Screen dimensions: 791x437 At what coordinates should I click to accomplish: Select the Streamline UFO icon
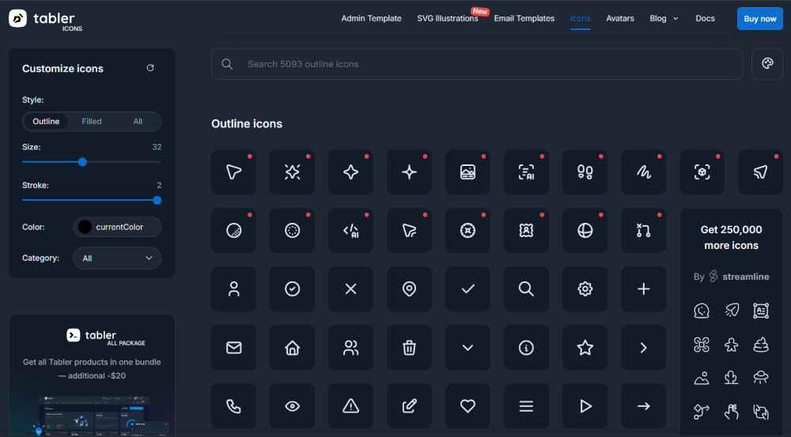coord(761,378)
